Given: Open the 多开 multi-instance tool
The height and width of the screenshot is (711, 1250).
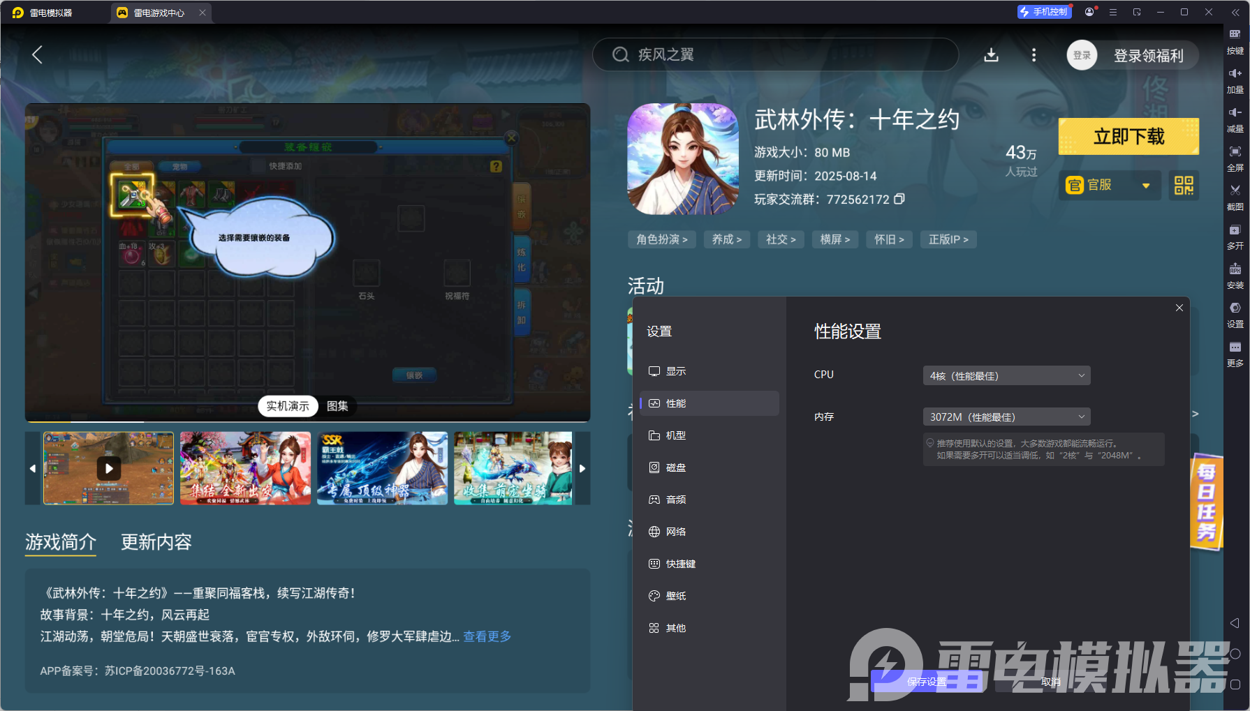Looking at the screenshot, I should (x=1235, y=236).
